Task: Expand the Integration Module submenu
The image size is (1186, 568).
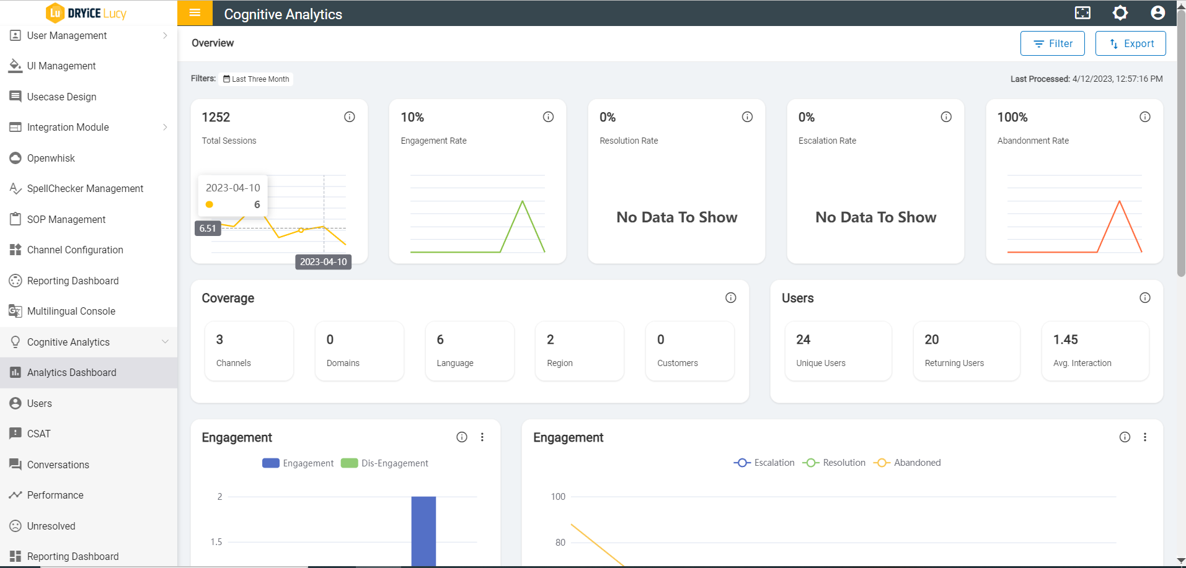Action: click(x=165, y=128)
